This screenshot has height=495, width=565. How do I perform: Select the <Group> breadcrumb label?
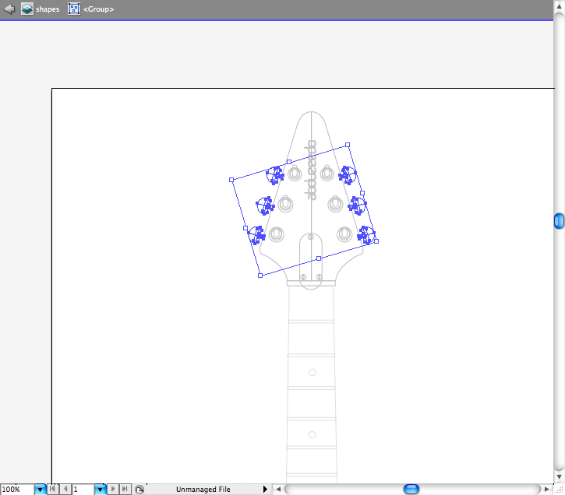pyautogui.click(x=99, y=9)
